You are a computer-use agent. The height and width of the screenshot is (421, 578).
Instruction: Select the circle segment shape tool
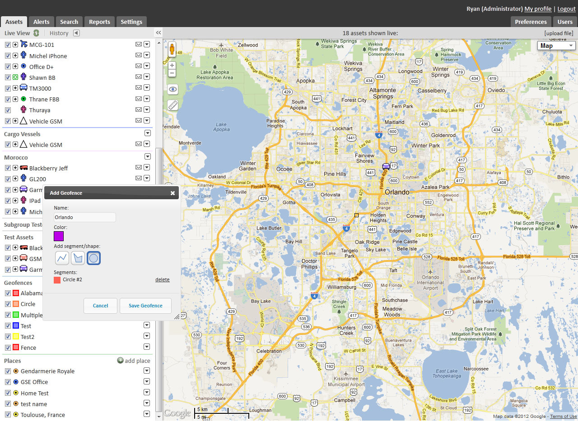pos(93,258)
